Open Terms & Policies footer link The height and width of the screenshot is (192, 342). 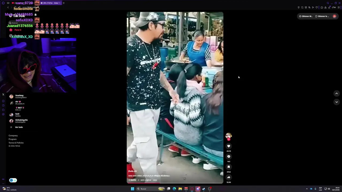tap(16, 143)
